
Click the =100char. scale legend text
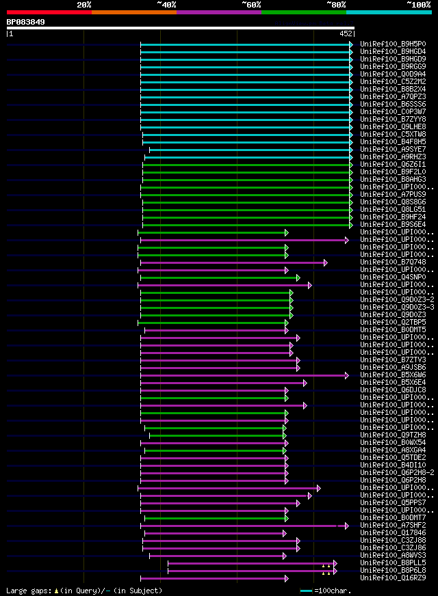[333, 591]
